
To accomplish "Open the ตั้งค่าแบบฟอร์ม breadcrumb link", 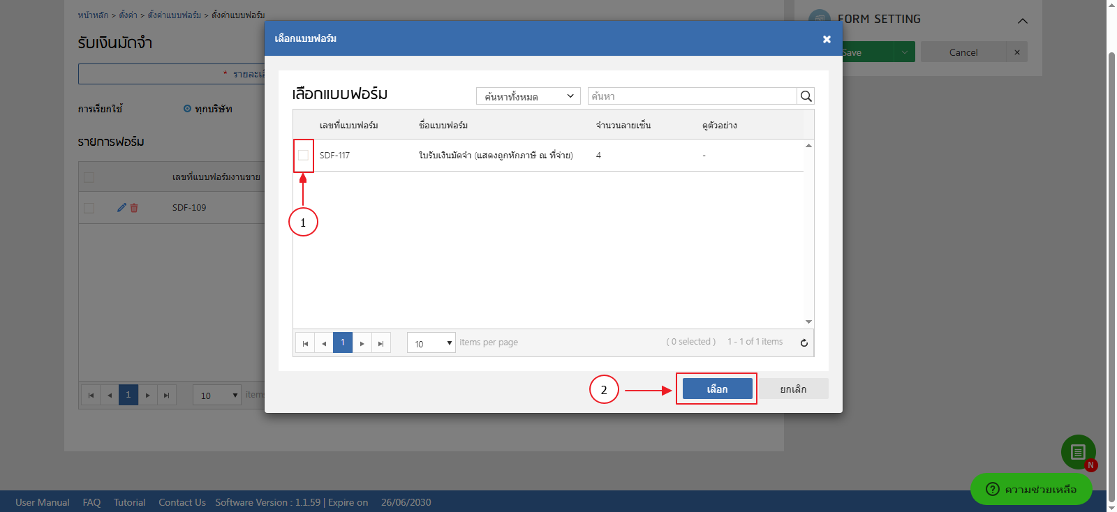I will pos(174,15).
